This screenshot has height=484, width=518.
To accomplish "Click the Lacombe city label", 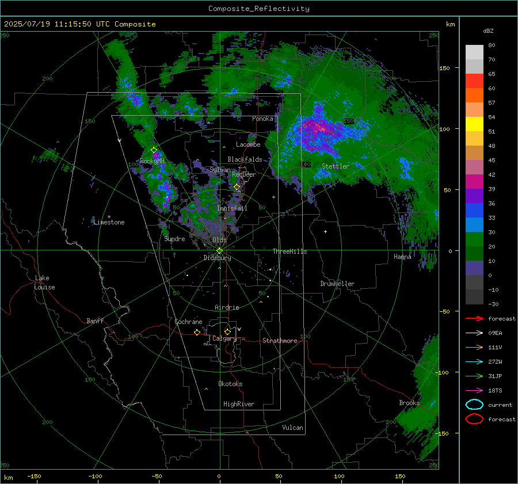I will (248, 144).
